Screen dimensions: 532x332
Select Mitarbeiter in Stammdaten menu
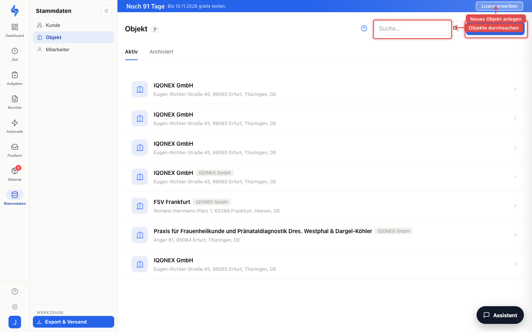pos(74,49)
